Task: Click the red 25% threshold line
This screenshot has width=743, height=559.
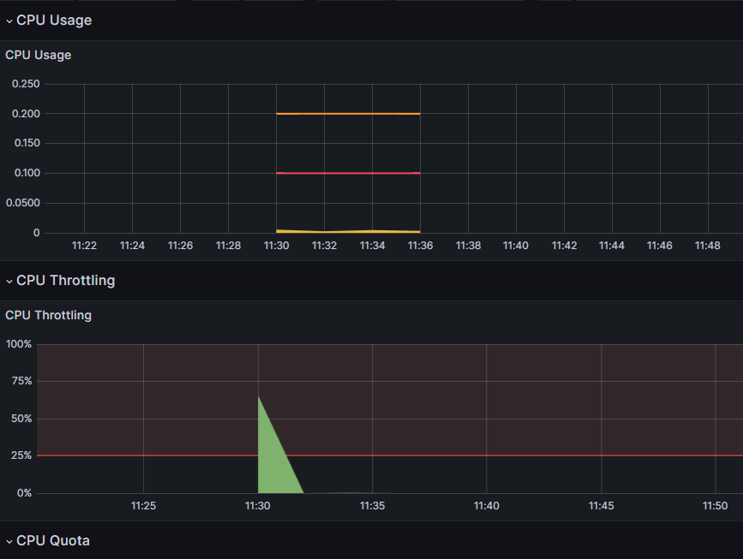Action: point(390,455)
